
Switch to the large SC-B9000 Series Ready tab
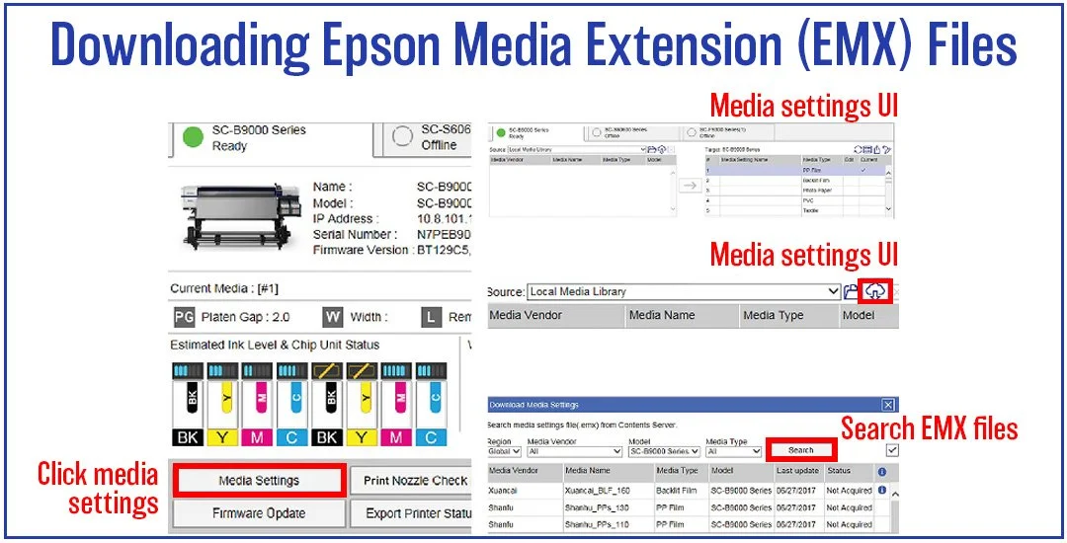(x=271, y=138)
